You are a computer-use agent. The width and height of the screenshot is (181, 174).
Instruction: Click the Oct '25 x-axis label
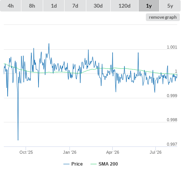[x=26, y=152]
